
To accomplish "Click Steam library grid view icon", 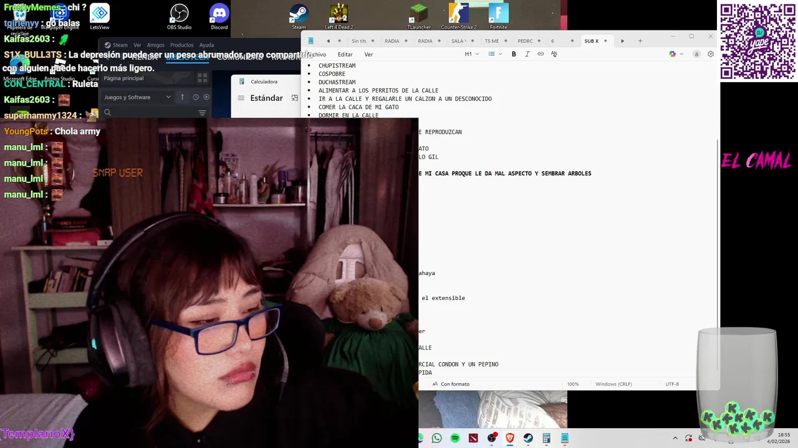I will (x=202, y=78).
